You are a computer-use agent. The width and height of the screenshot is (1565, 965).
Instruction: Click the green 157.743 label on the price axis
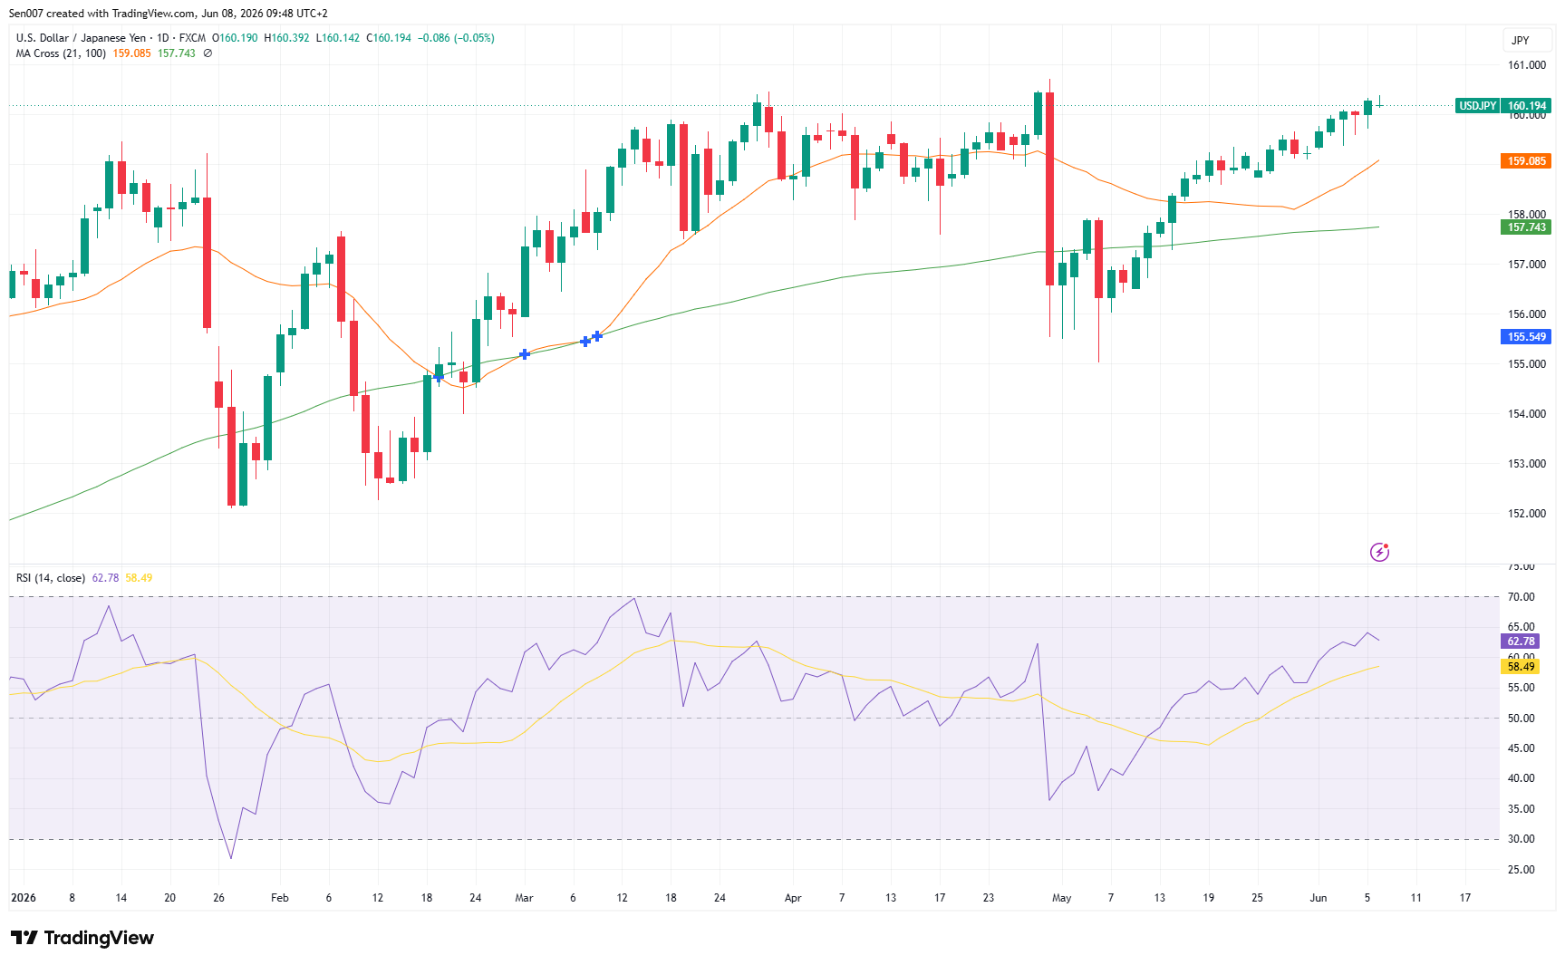pos(1527,227)
